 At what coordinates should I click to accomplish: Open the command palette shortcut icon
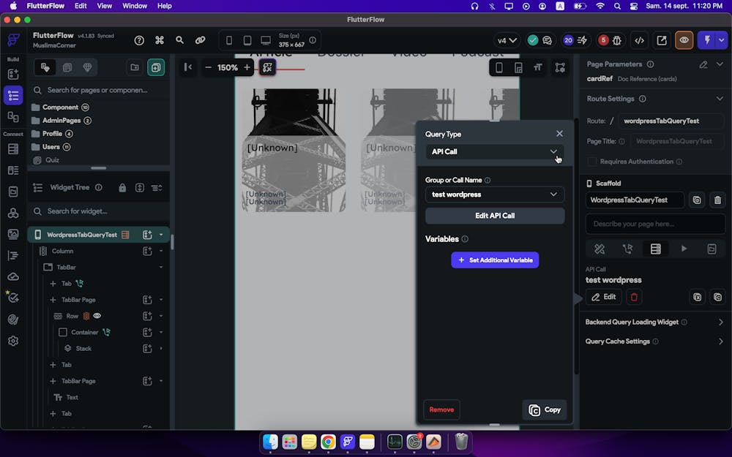coord(159,40)
